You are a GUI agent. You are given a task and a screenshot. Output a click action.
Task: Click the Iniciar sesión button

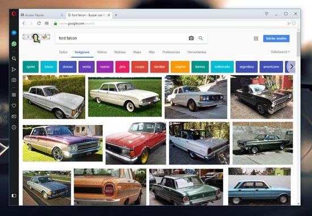(x=276, y=38)
